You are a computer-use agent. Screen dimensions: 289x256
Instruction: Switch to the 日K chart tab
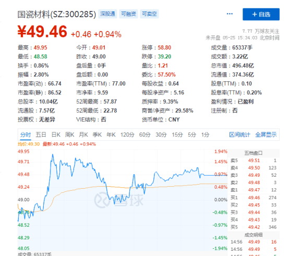[56, 135]
